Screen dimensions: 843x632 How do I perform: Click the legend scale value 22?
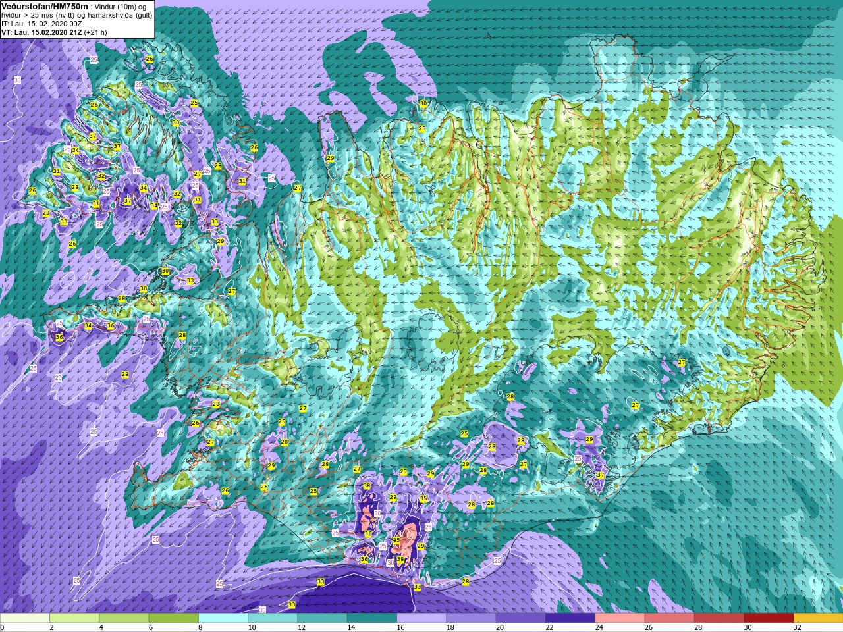pos(550,627)
